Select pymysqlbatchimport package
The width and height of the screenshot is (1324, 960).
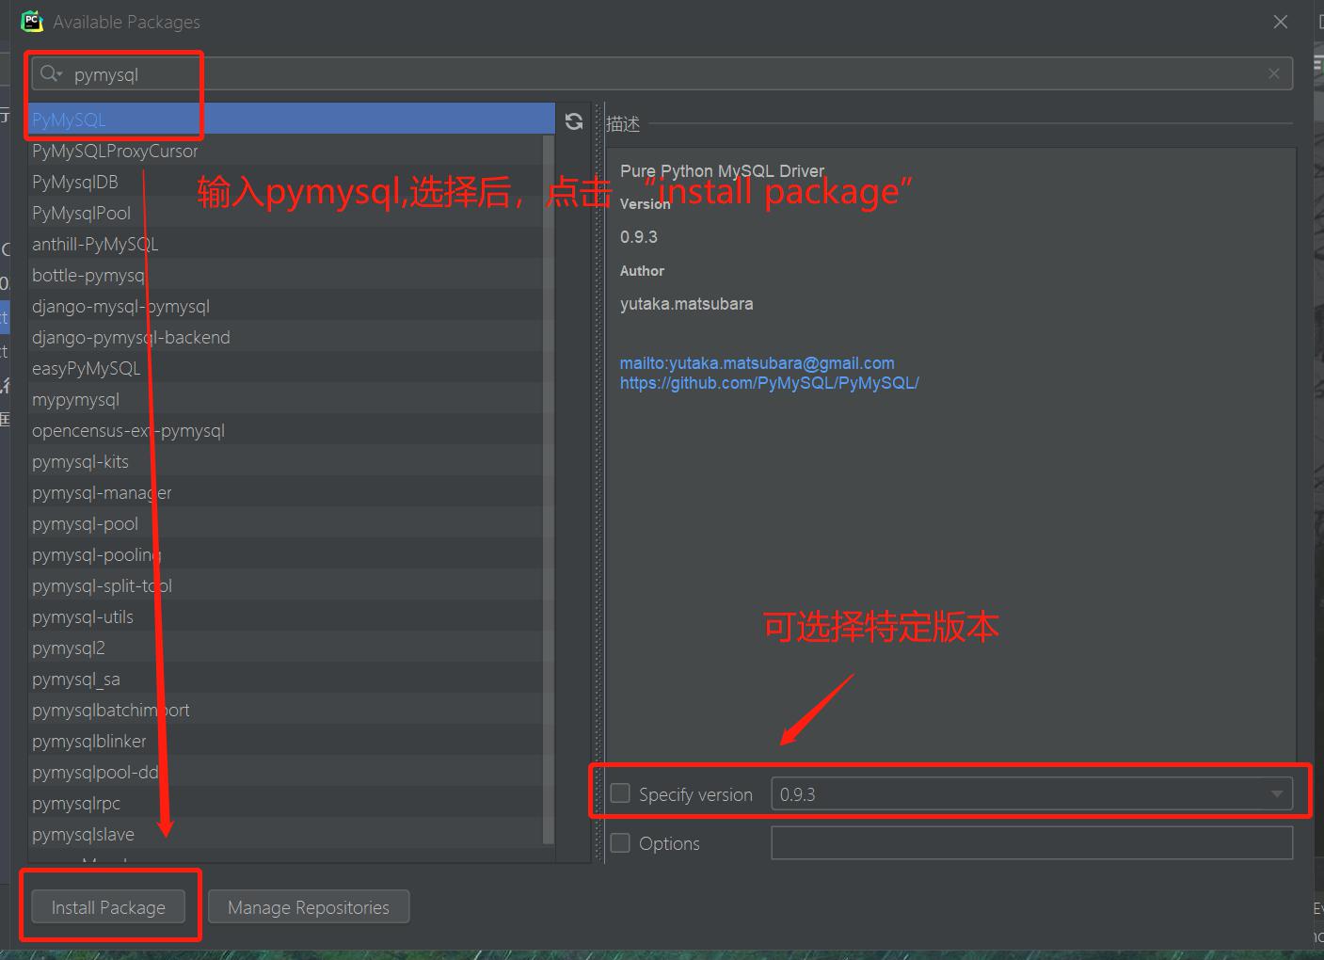pos(286,710)
